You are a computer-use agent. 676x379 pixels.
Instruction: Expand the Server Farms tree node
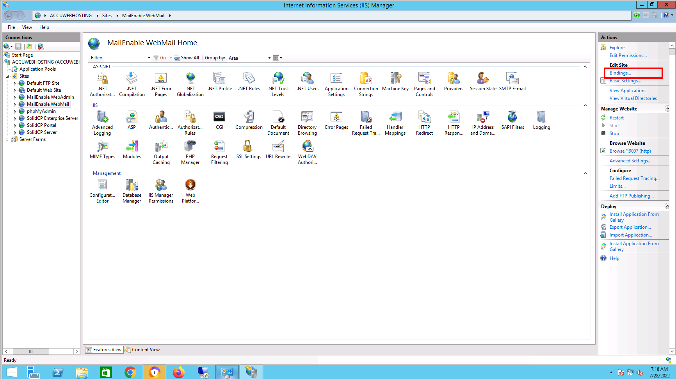[x=7, y=139]
